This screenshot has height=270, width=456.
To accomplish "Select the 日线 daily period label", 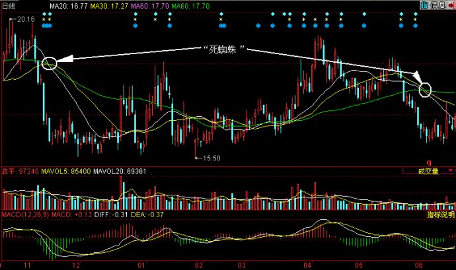I will click(9, 6).
